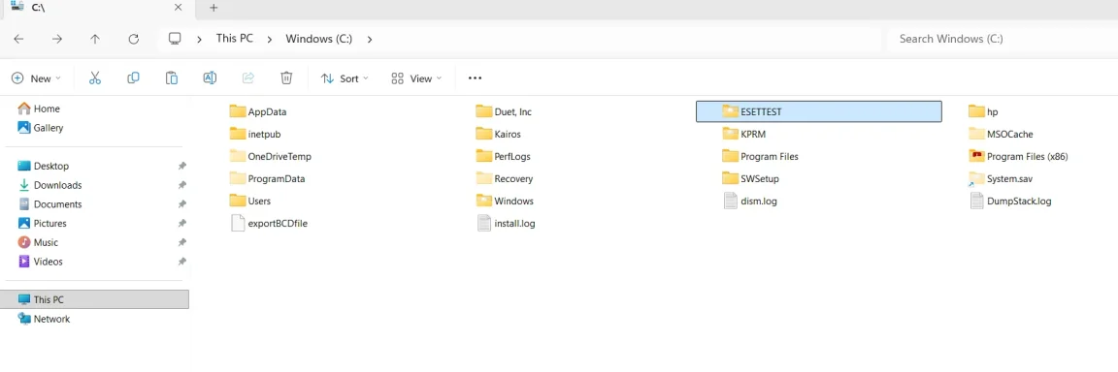Refresh the current folder view
This screenshot has height=372, width=1118.
click(x=133, y=39)
